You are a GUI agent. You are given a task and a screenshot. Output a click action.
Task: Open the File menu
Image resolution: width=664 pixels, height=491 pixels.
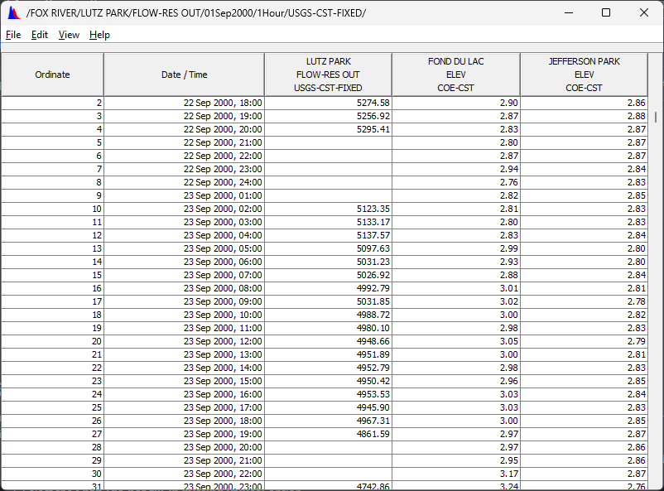(x=13, y=35)
